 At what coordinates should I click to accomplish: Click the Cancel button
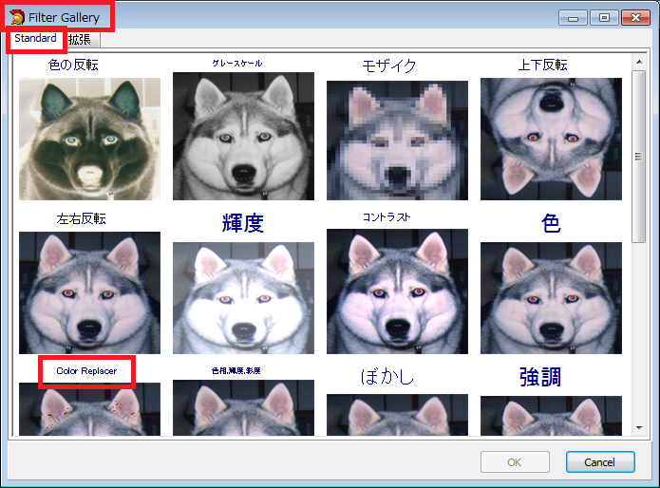pyautogui.click(x=600, y=462)
